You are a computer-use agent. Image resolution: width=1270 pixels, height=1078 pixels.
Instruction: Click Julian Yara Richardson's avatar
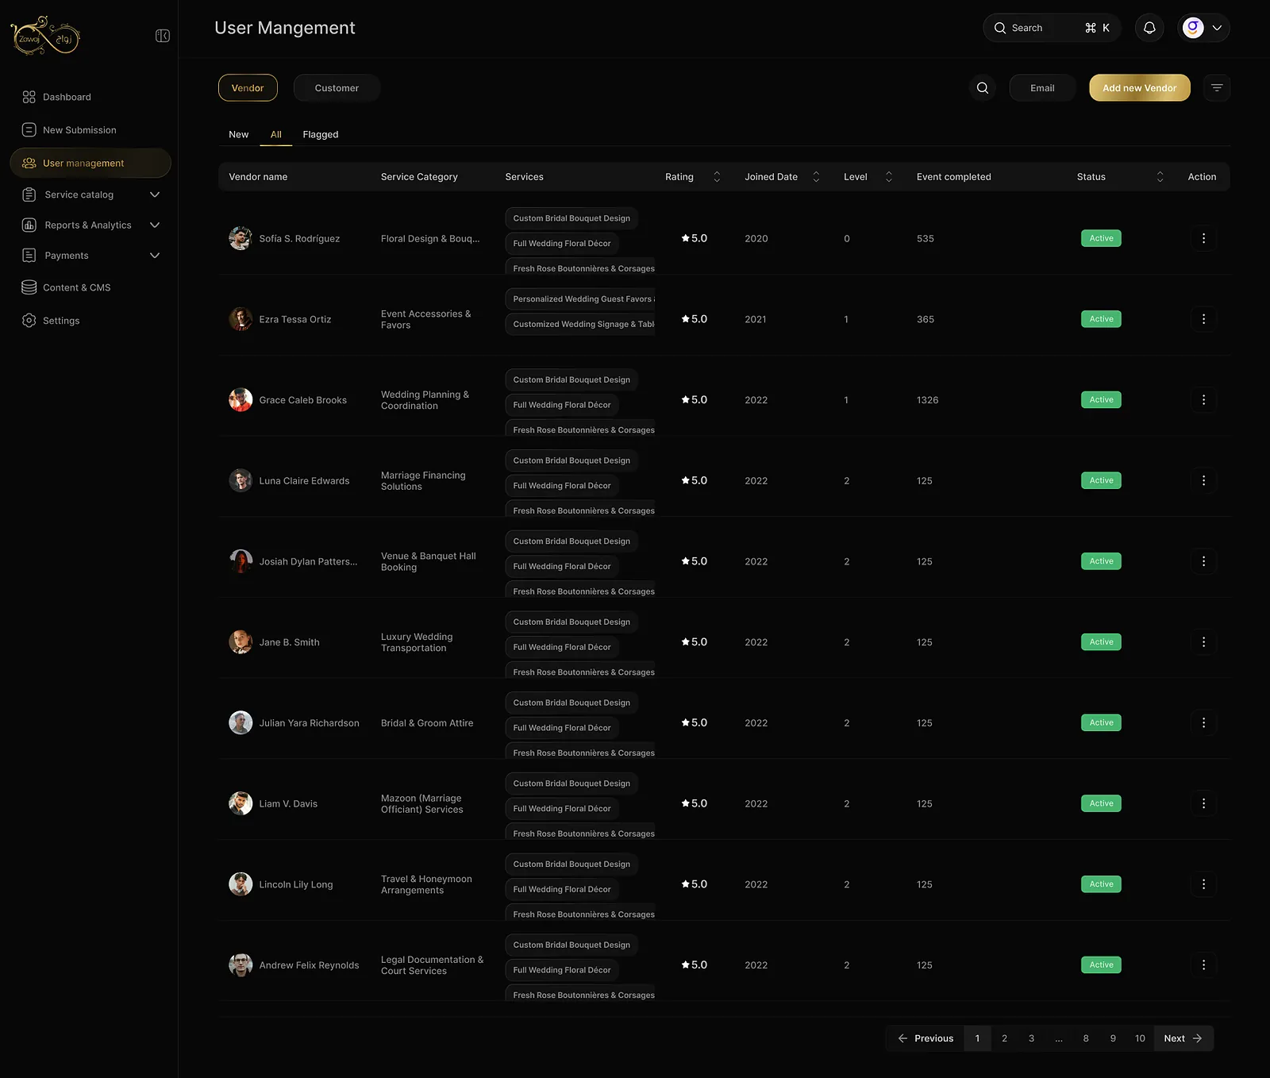(241, 723)
